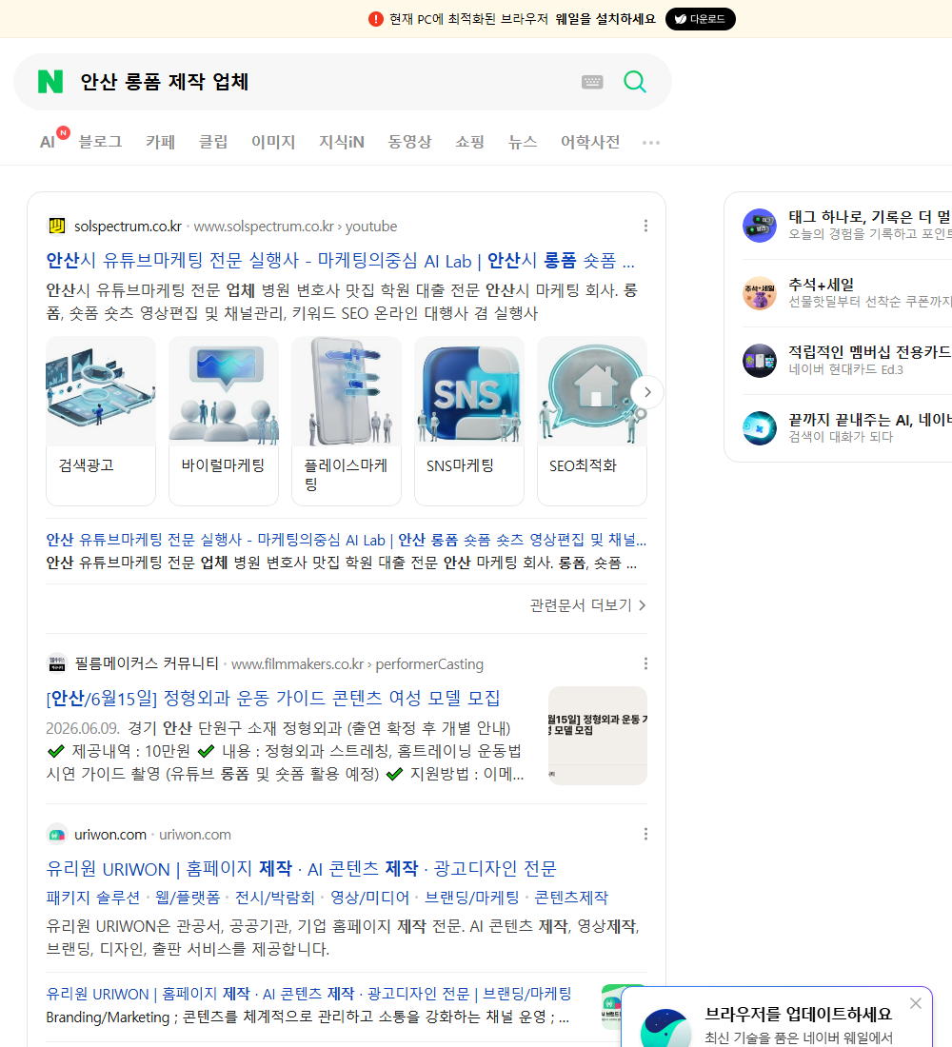The width and height of the screenshot is (952, 1047).
Task: Click the red warning icon in top banner
Action: 376,19
